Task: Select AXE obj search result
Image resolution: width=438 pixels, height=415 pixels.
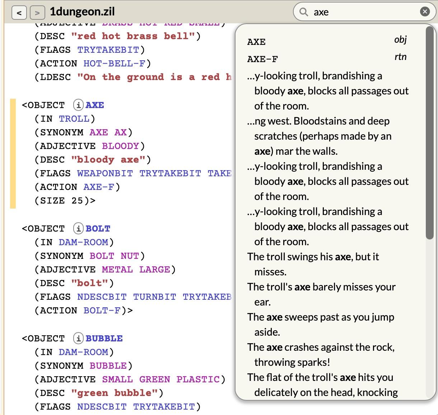Action: pos(327,42)
